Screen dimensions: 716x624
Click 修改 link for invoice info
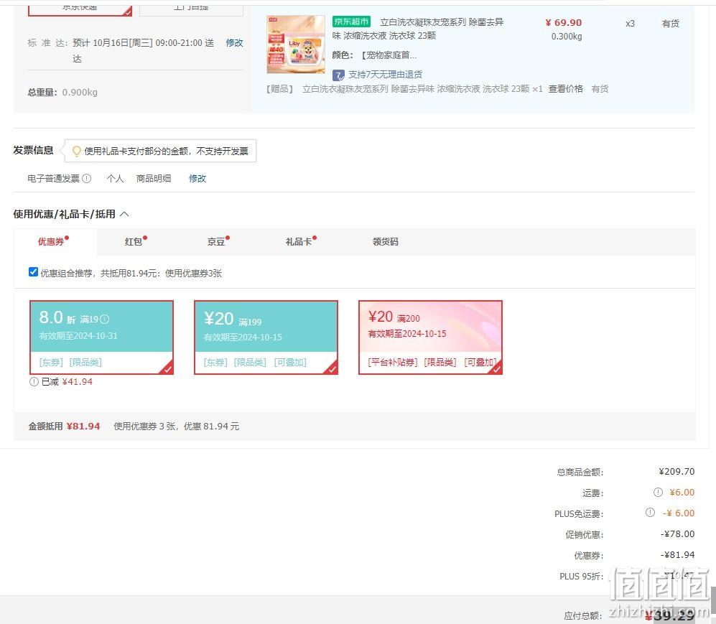197,179
